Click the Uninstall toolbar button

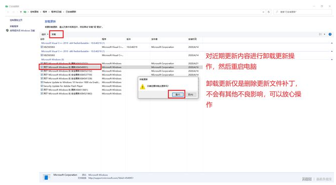[x=56, y=34]
